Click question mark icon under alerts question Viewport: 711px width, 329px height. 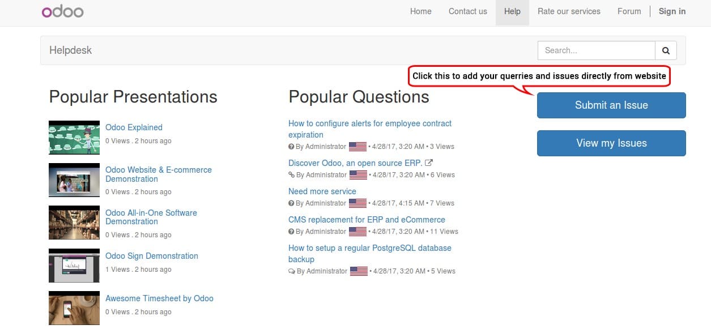point(291,147)
